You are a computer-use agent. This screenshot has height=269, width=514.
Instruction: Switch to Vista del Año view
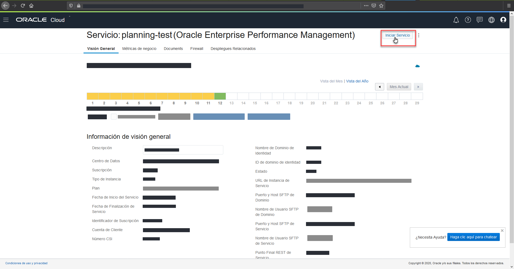pos(357,81)
